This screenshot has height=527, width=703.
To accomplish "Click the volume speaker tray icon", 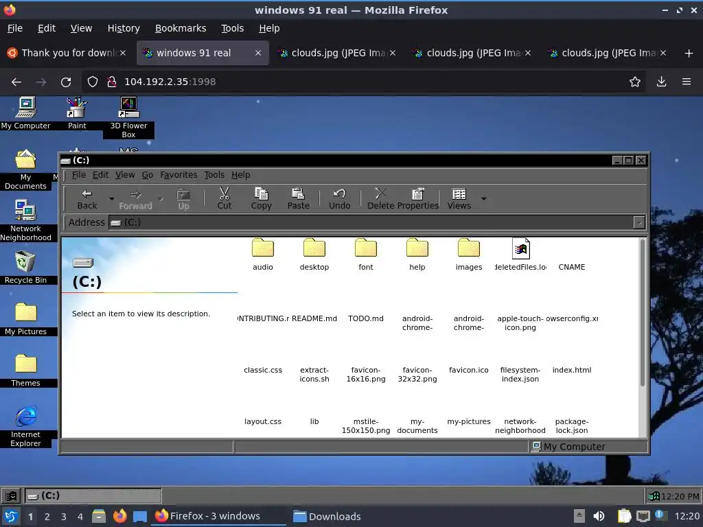I will tap(599, 516).
